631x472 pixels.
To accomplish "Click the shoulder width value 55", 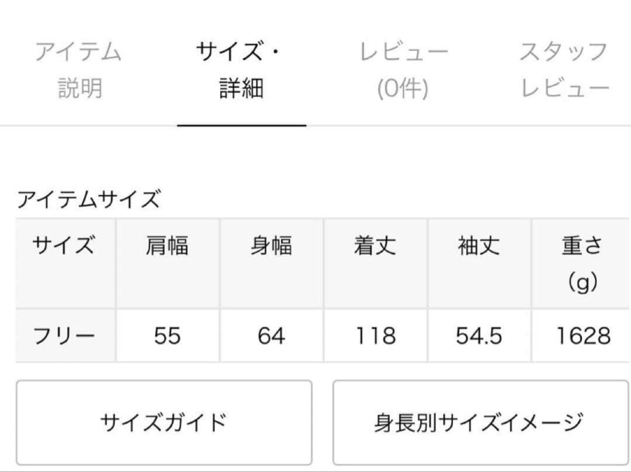I will [x=168, y=335].
